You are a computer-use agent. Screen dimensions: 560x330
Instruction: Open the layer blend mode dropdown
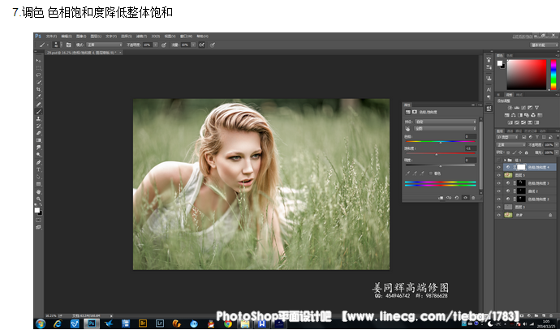510,144
